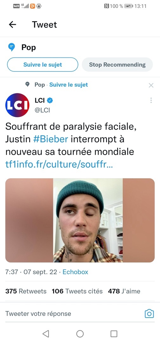160x343 pixels.
Task: Follow the Pop topic with Suivre le sujet button
Action: click(x=43, y=64)
